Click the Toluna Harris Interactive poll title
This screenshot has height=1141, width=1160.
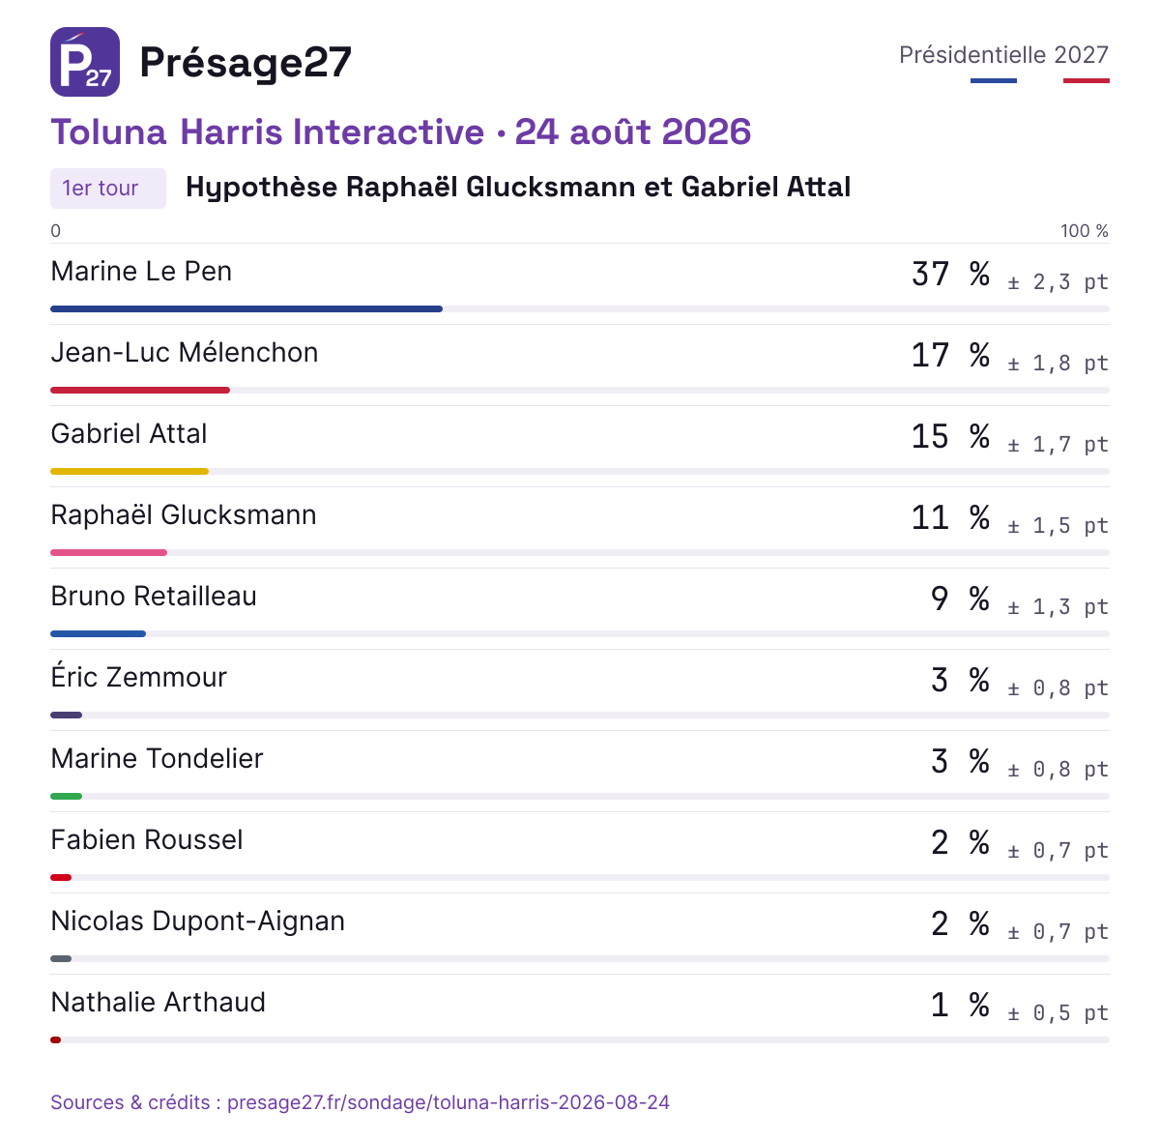(401, 132)
